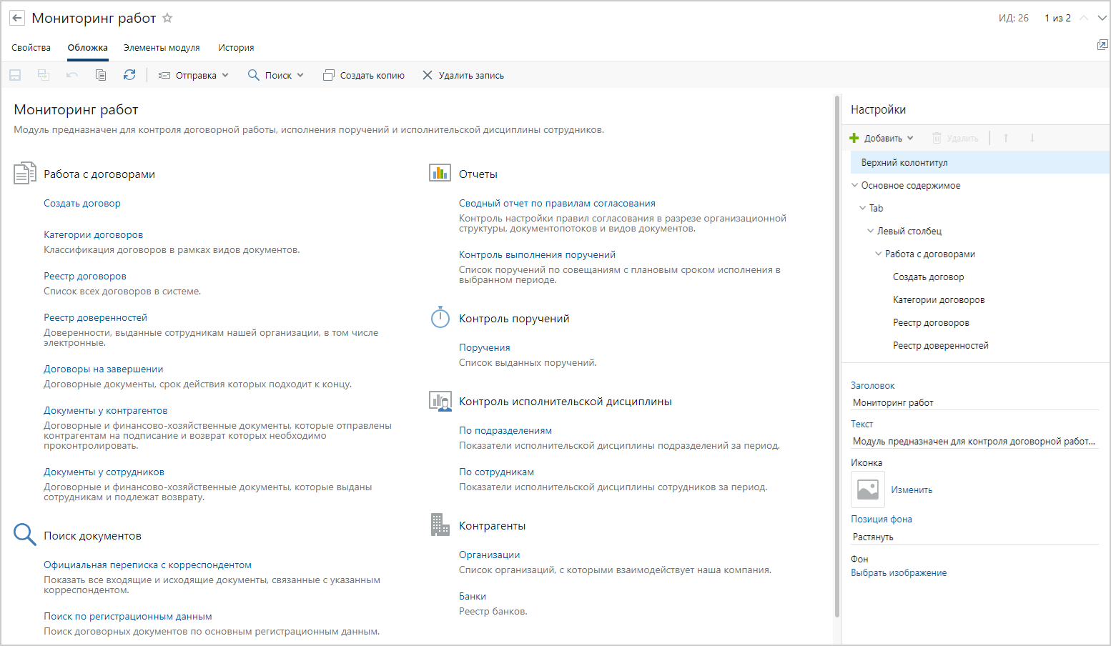Open in new window icon at top right
The image size is (1111, 646).
[x=1102, y=45]
